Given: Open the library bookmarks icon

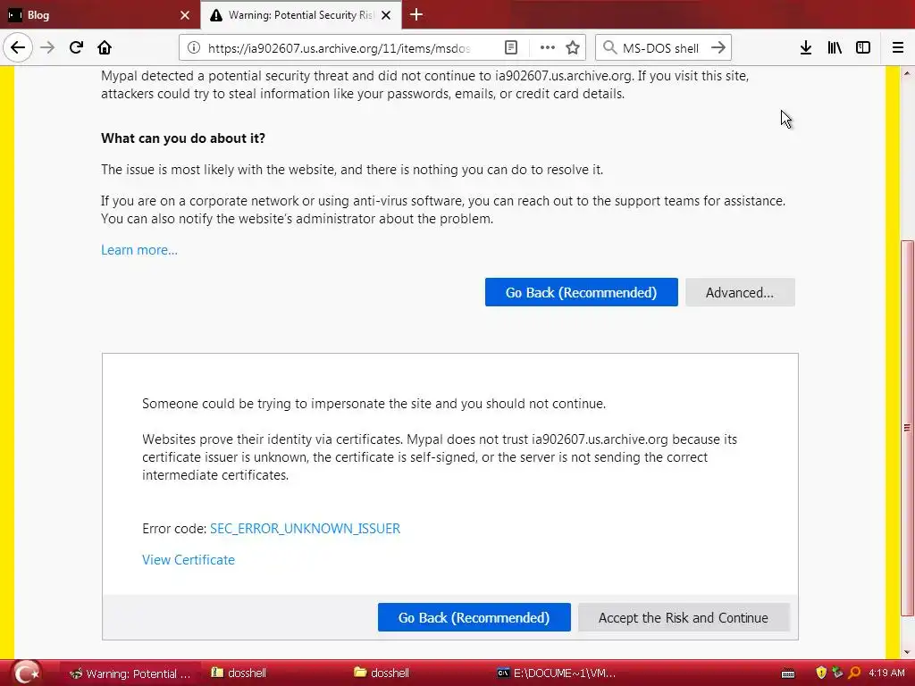Looking at the screenshot, I should coord(835,48).
